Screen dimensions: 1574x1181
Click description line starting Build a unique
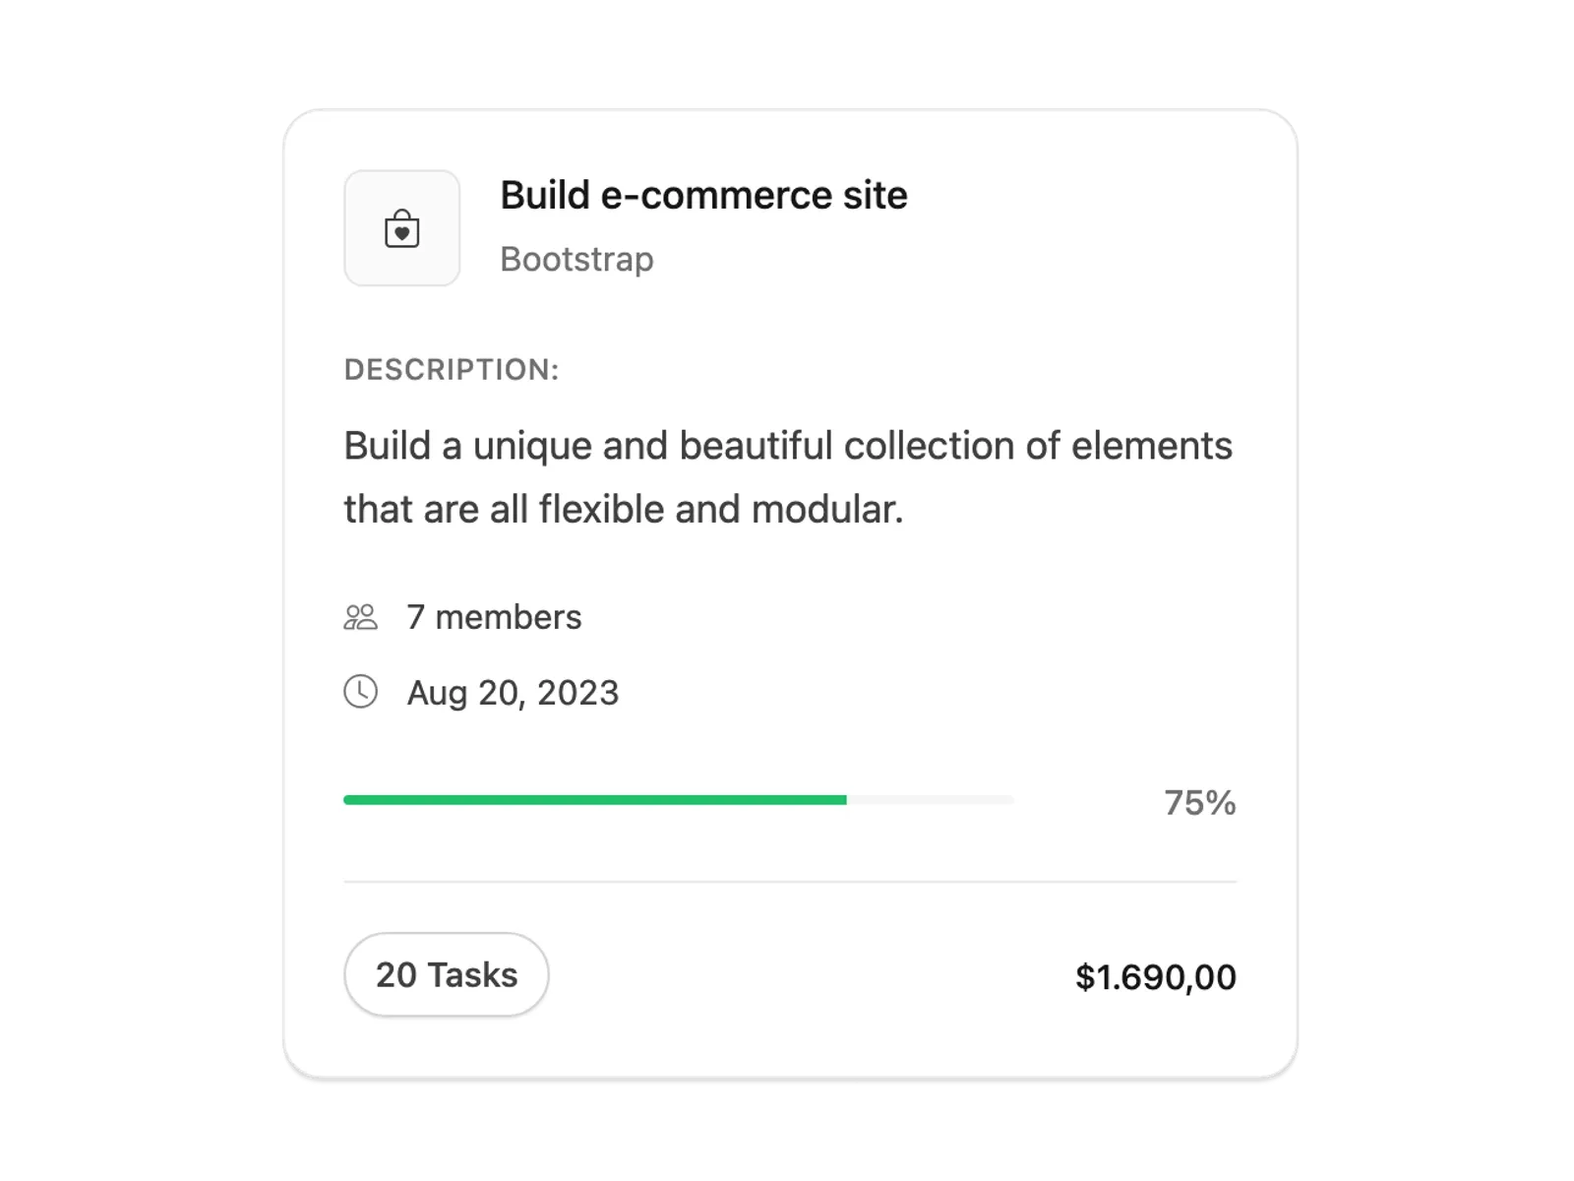pyautogui.click(x=788, y=446)
